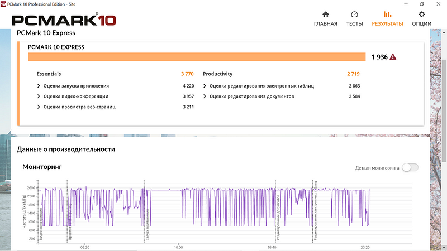
Task: Go to the ТЕСТЫ tab label
Action: click(354, 23)
